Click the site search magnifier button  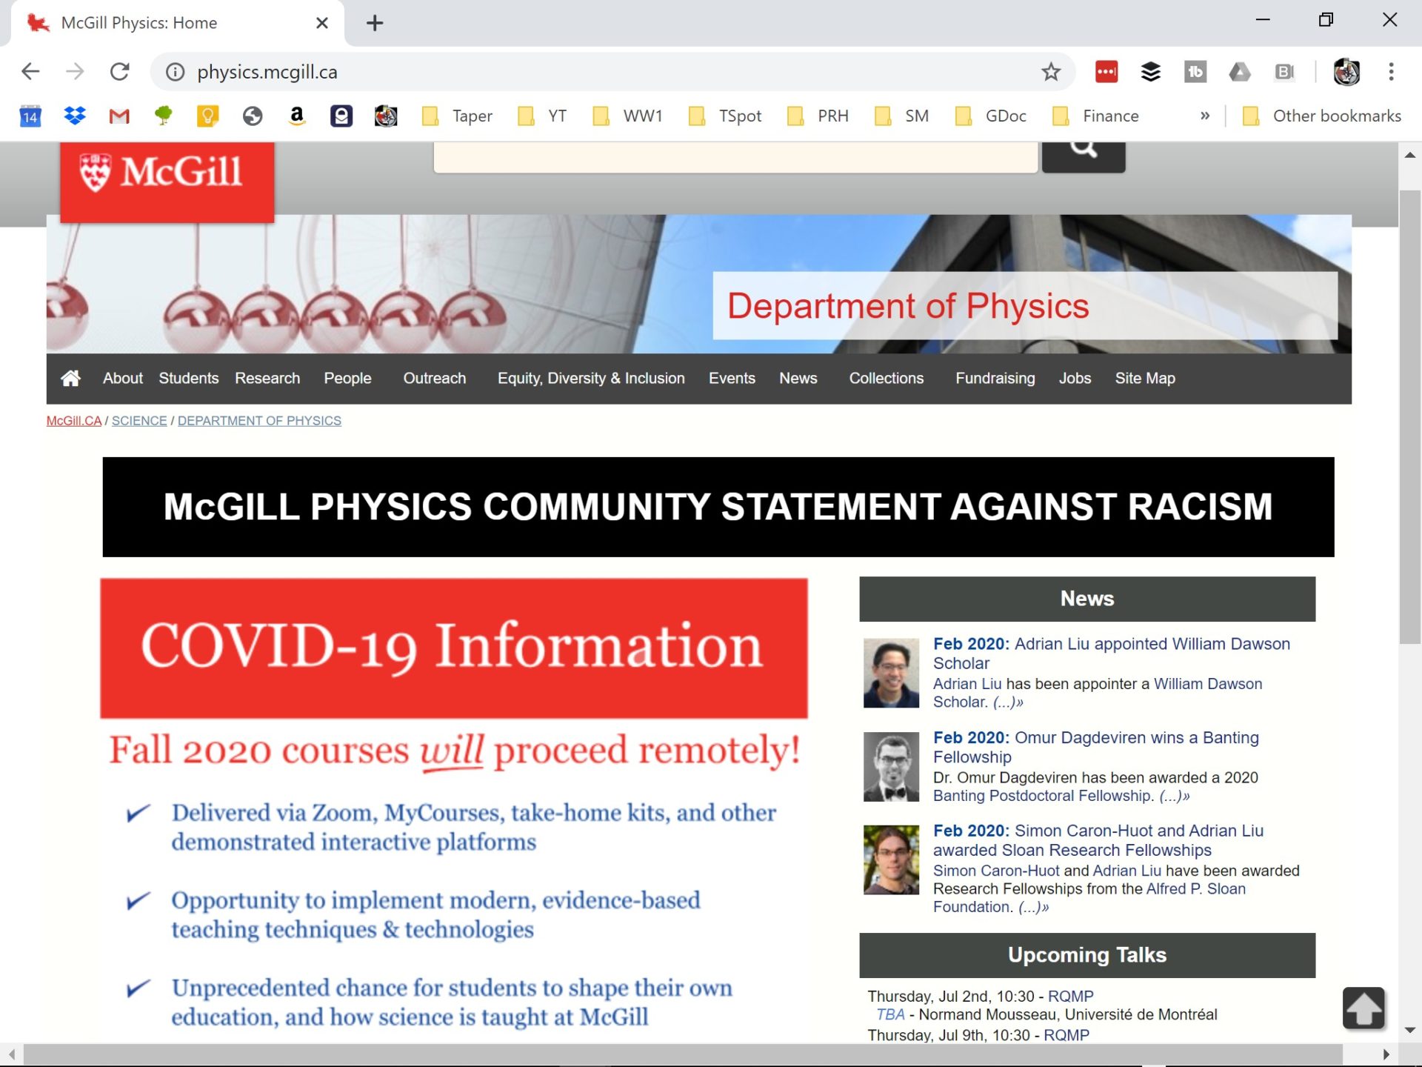(1084, 156)
